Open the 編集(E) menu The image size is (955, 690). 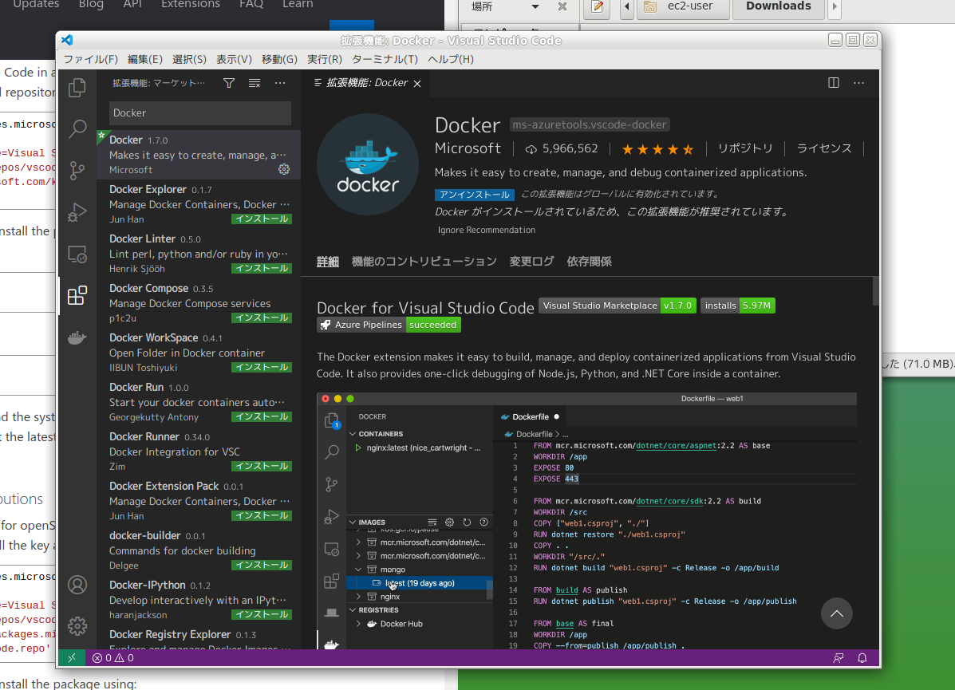point(145,59)
